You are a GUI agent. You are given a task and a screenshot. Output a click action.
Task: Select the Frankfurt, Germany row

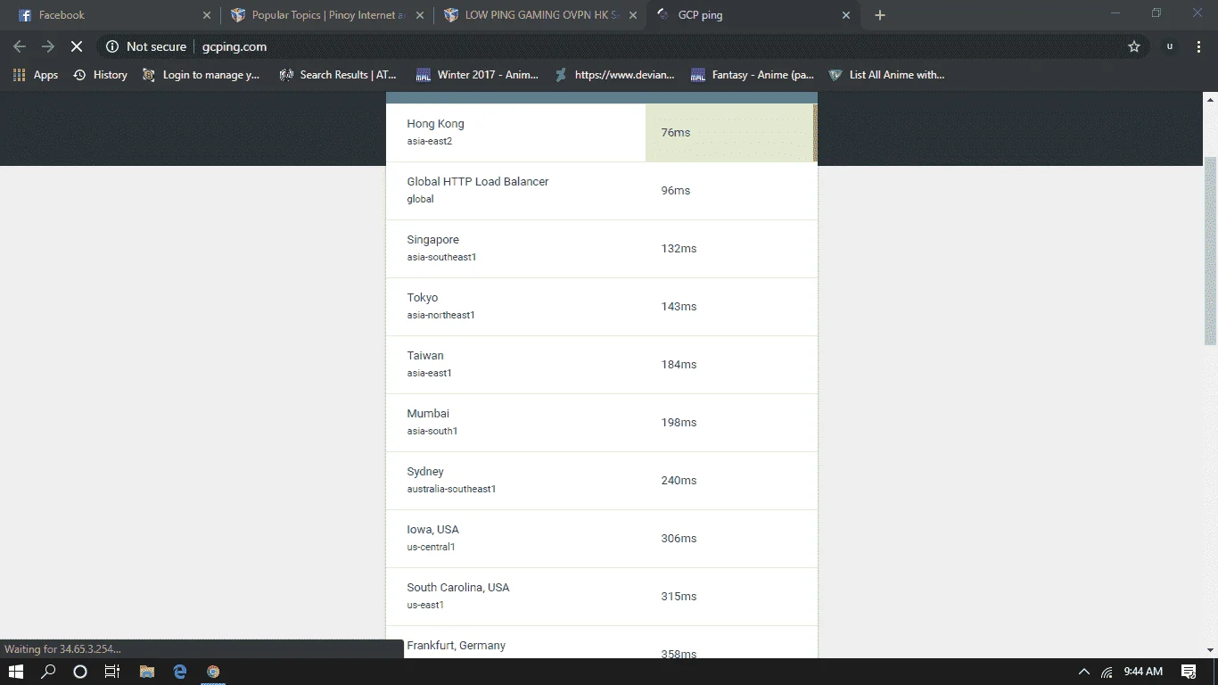(x=601, y=642)
